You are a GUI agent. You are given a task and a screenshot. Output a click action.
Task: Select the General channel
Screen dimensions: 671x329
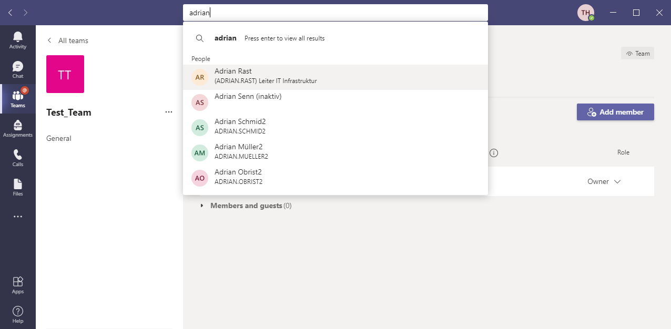click(x=59, y=138)
